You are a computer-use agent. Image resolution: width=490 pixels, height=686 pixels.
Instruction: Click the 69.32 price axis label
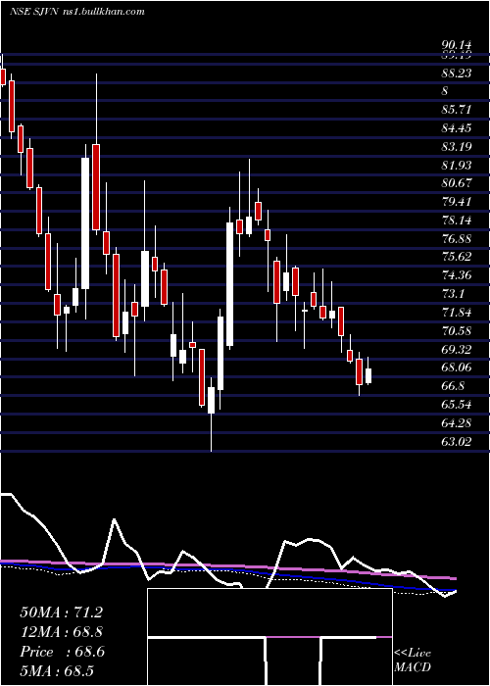(x=456, y=349)
